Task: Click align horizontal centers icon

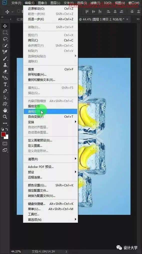Action: (115, 11)
